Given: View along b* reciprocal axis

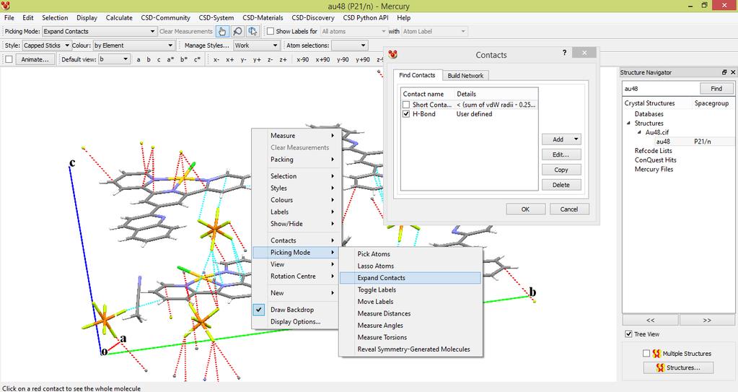Looking at the screenshot, I should coord(183,59).
